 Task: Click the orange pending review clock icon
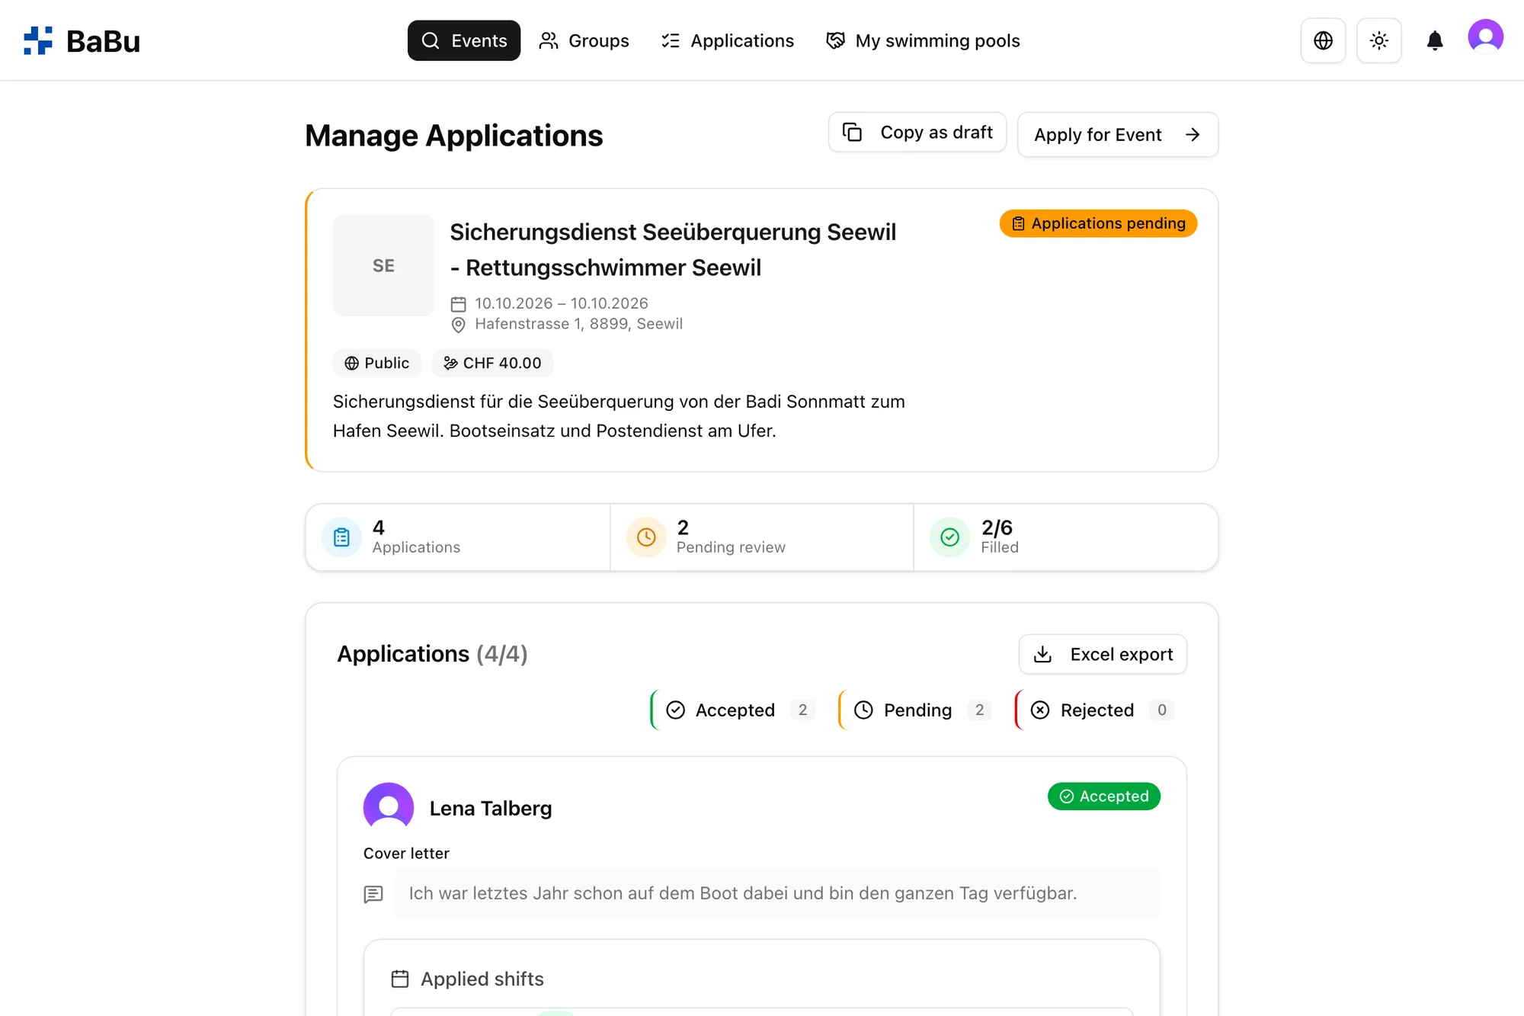[x=646, y=537]
